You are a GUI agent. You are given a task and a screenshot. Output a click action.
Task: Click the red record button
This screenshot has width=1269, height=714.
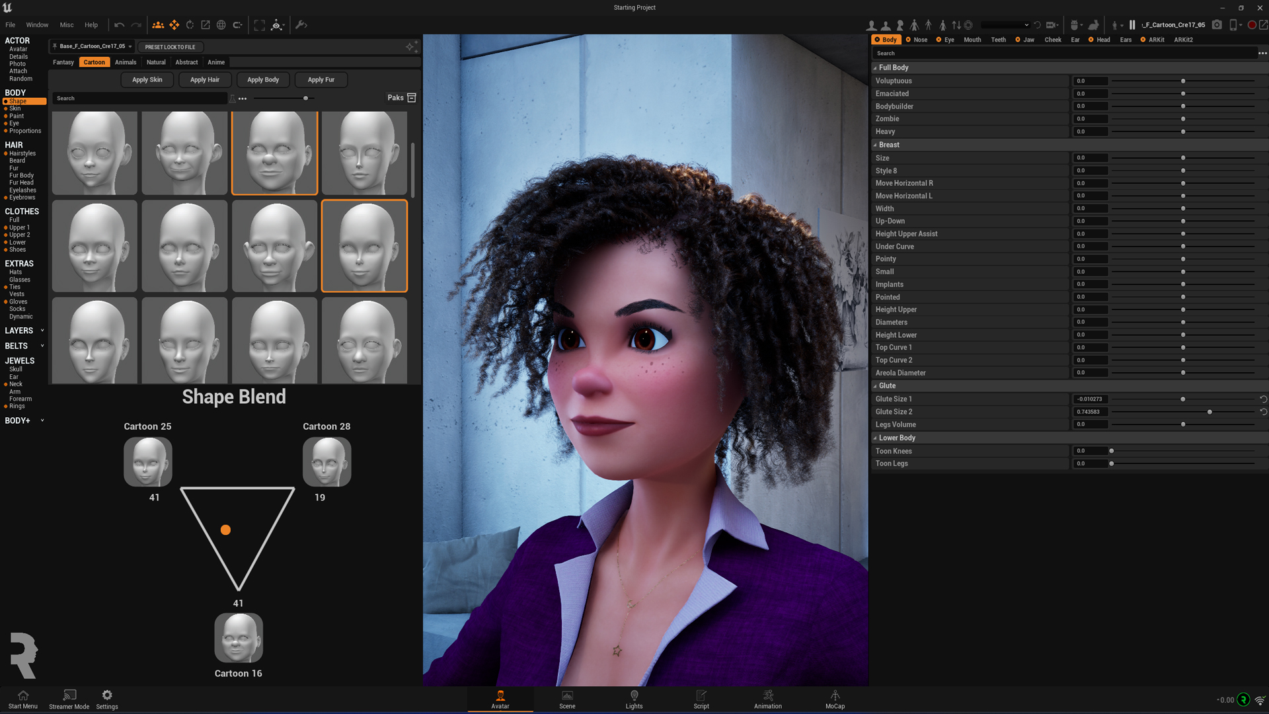click(x=1252, y=25)
